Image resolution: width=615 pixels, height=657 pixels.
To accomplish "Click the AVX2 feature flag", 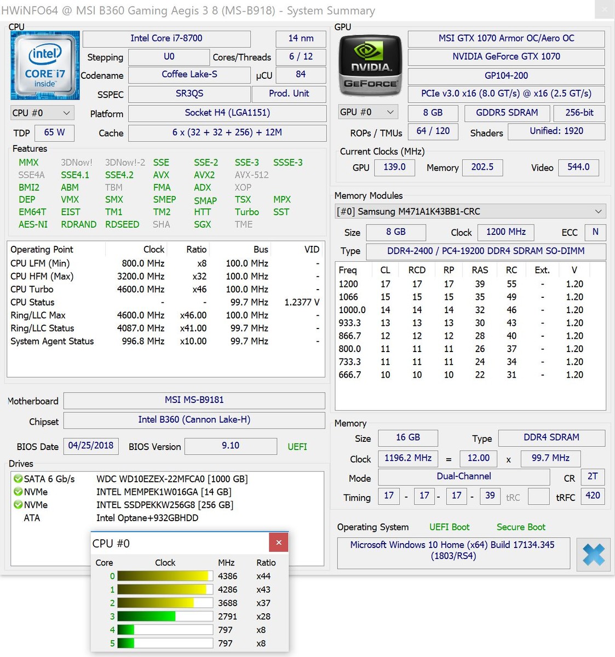I will [x=204, y=175].
